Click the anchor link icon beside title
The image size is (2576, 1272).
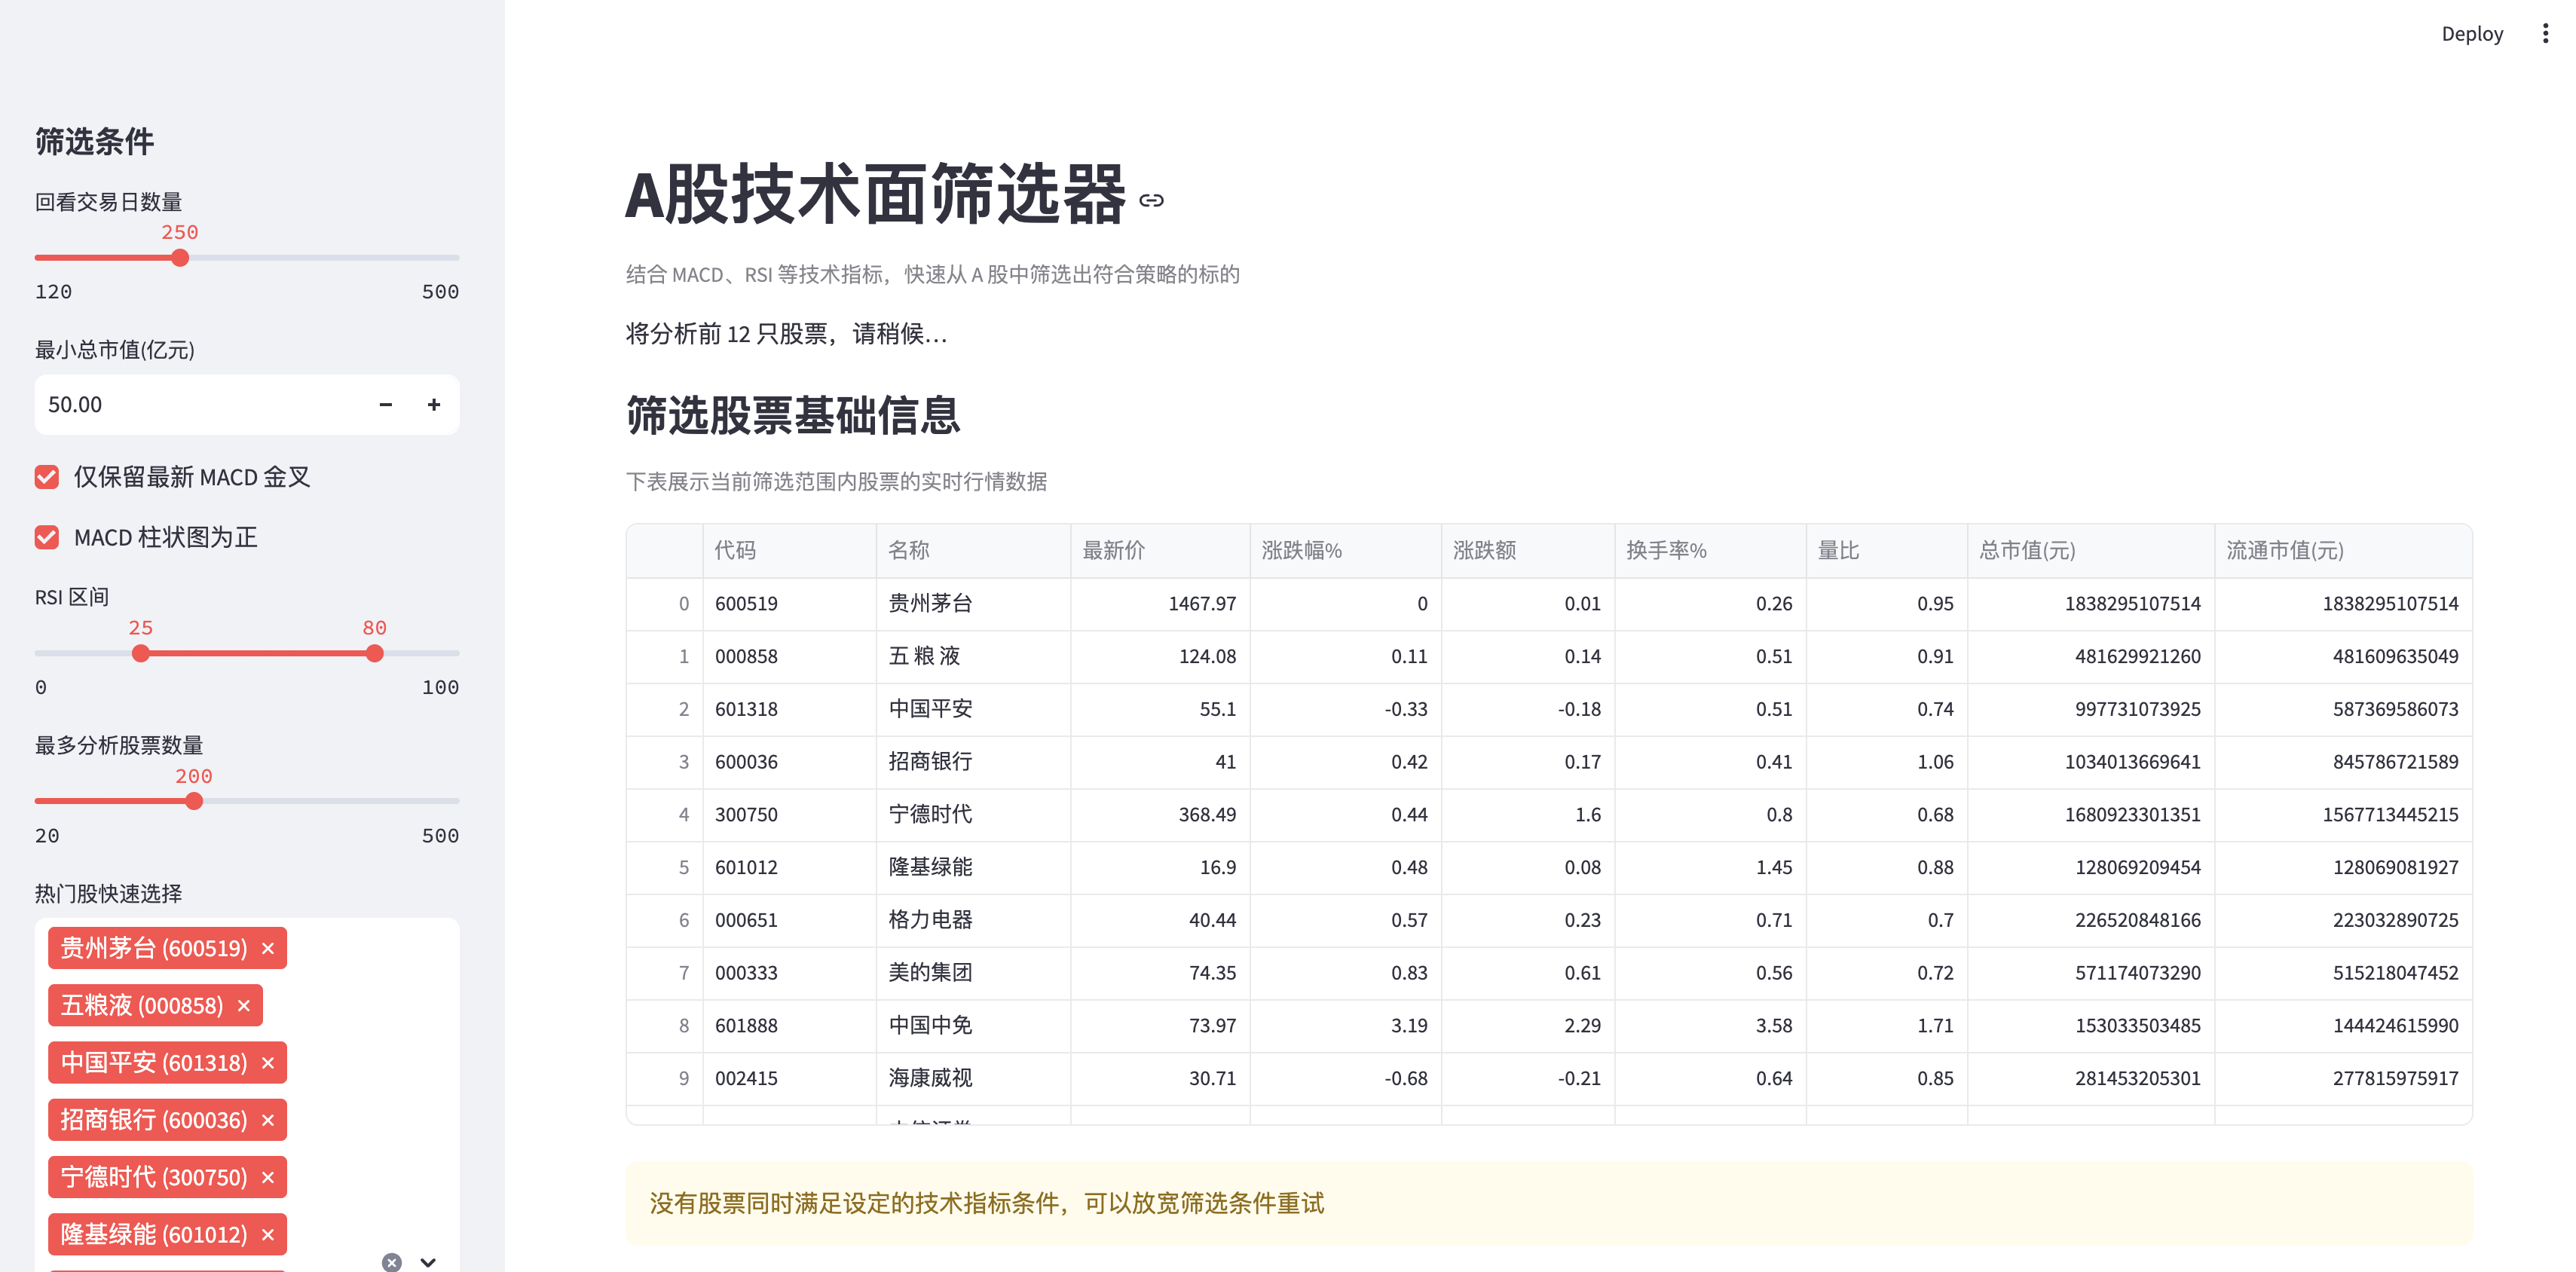click(x=1151, y=201)
